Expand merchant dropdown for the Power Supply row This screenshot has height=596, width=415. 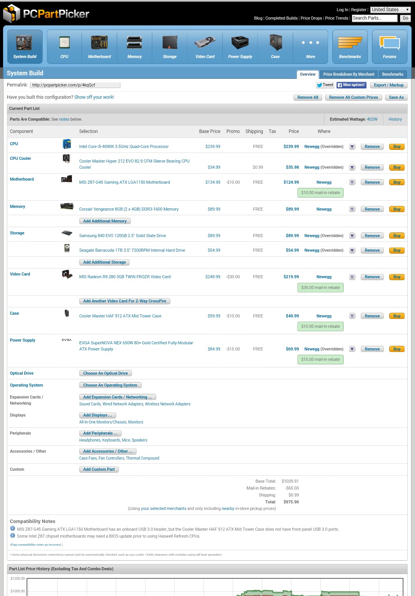[x=352, y=349]
